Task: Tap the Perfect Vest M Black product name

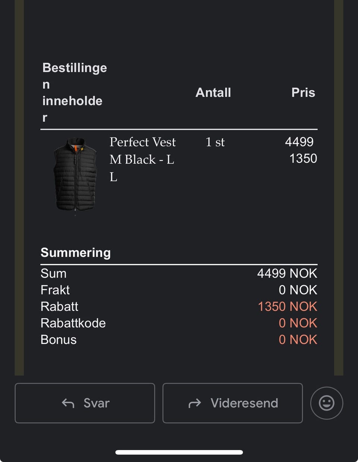Action: [142, 151]
